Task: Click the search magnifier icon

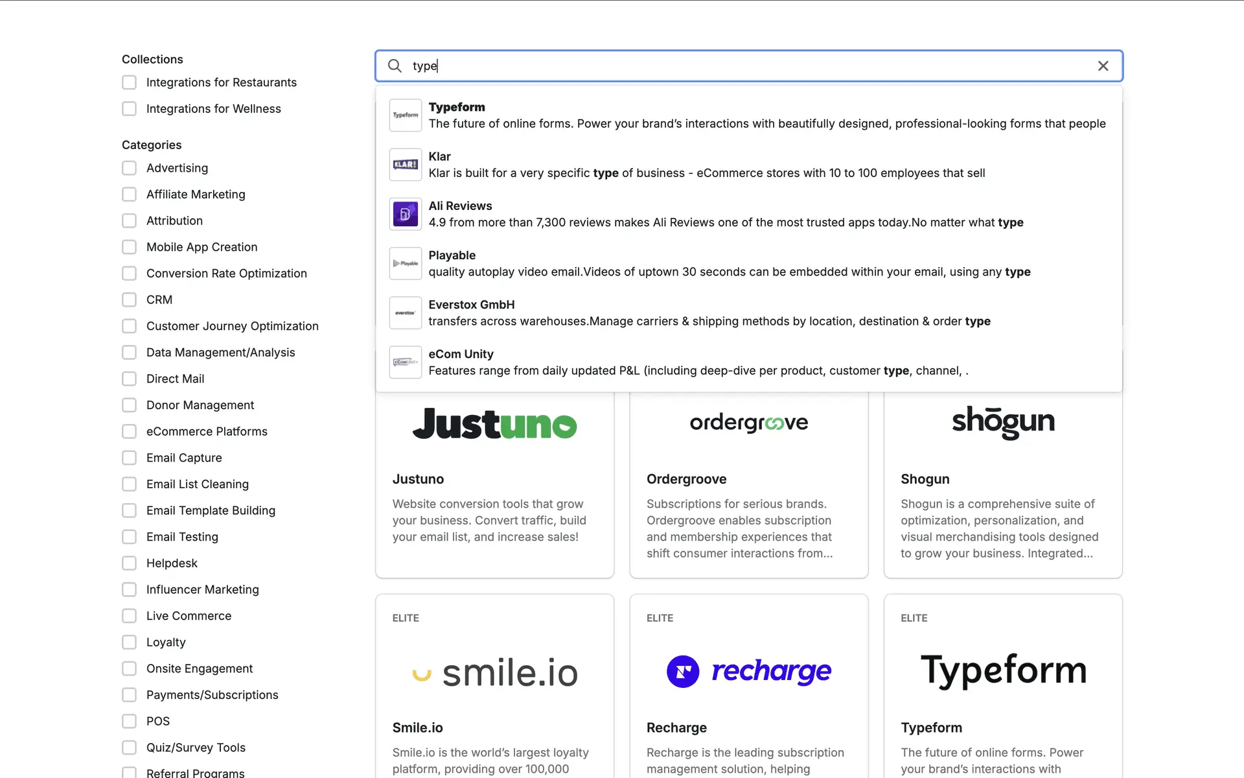Action: 395,66
